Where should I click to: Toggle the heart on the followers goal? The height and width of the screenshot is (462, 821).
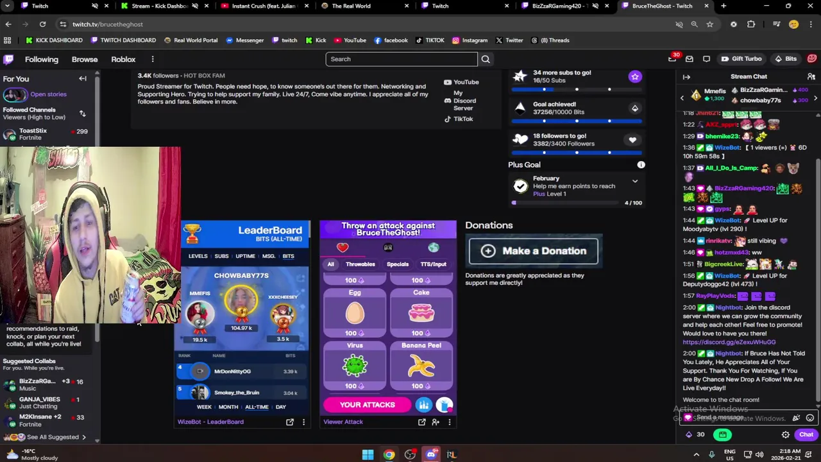(632, 140)
